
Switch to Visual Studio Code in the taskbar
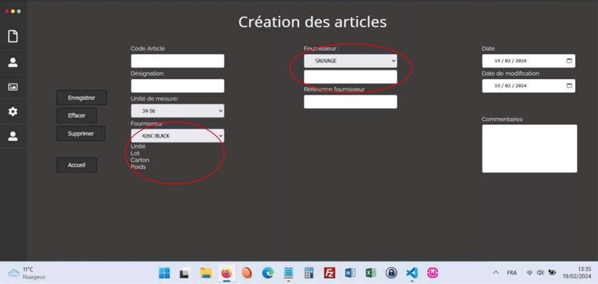click(412, 273)
